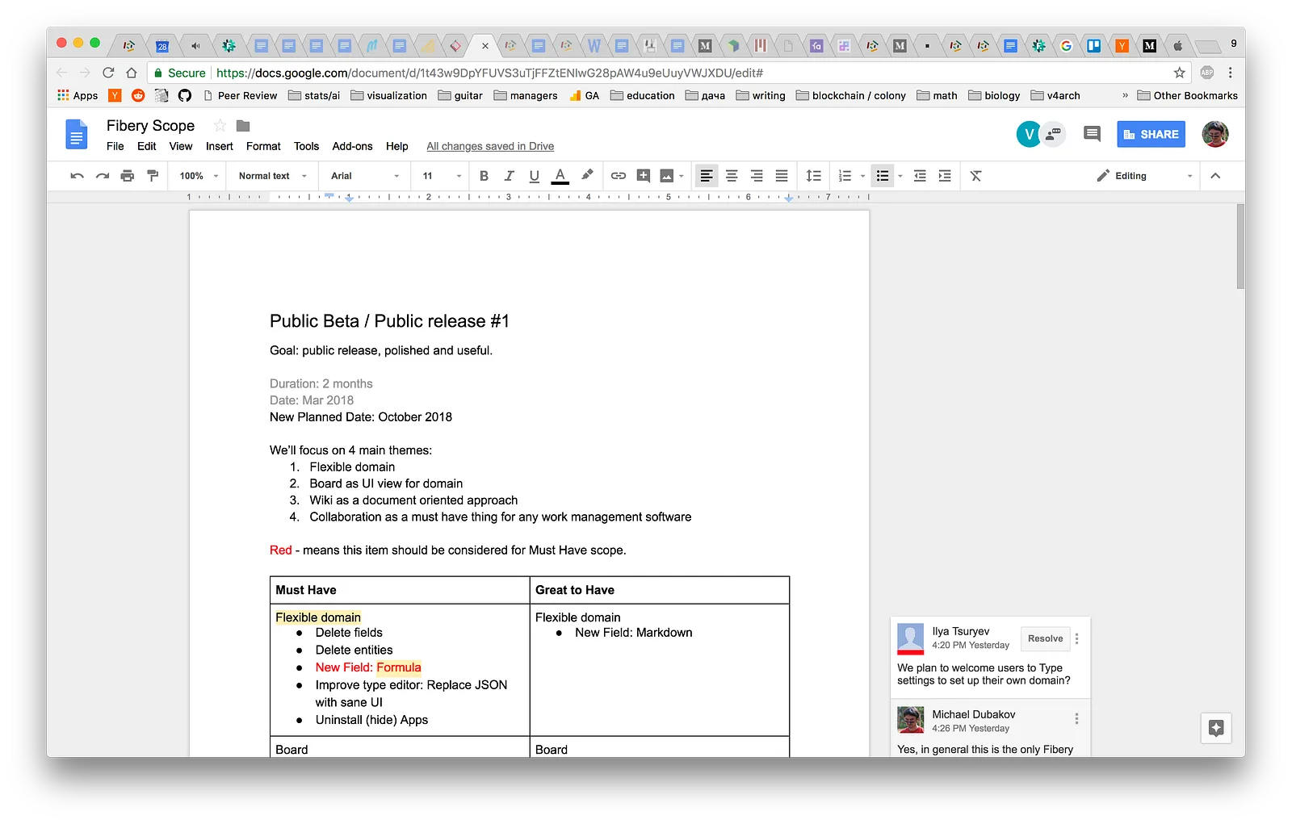Bookmark this page with the star
Viewport: 1292px width, 824px height.
coord(1180,73)
